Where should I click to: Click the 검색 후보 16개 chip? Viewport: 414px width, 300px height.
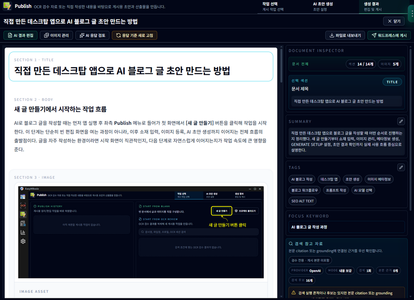[x=302, y=280]
